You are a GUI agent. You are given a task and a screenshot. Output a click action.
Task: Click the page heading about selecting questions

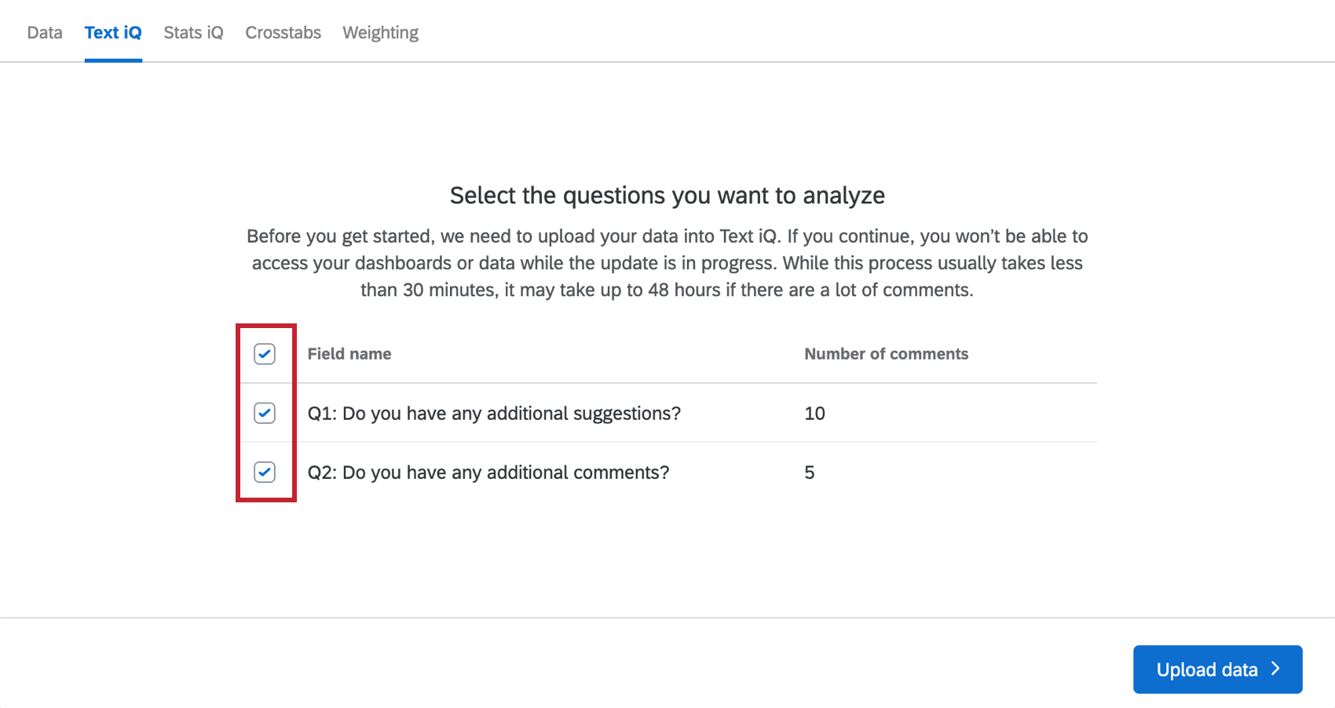click(667, 195)
